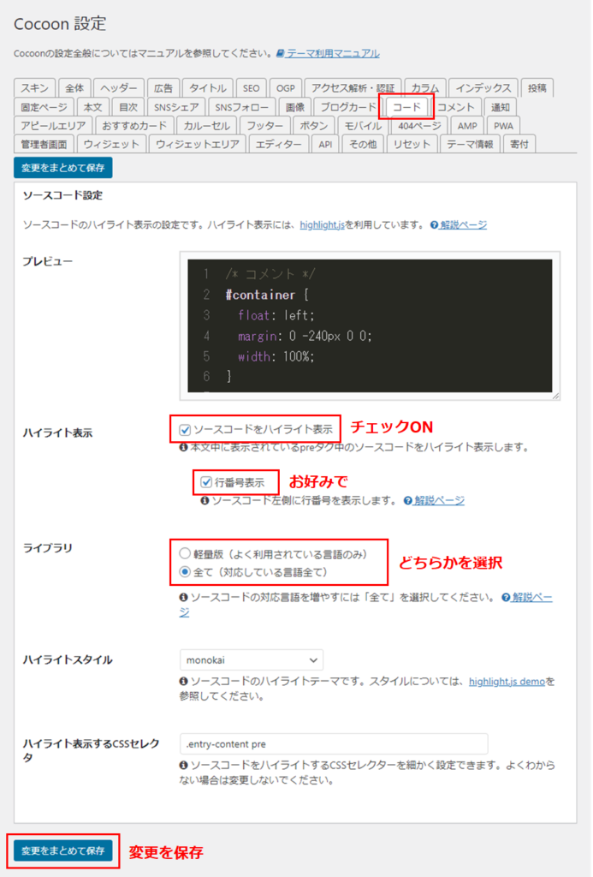Select the 広告 tab
Screen dimensions: 593x877
(163, 88)
